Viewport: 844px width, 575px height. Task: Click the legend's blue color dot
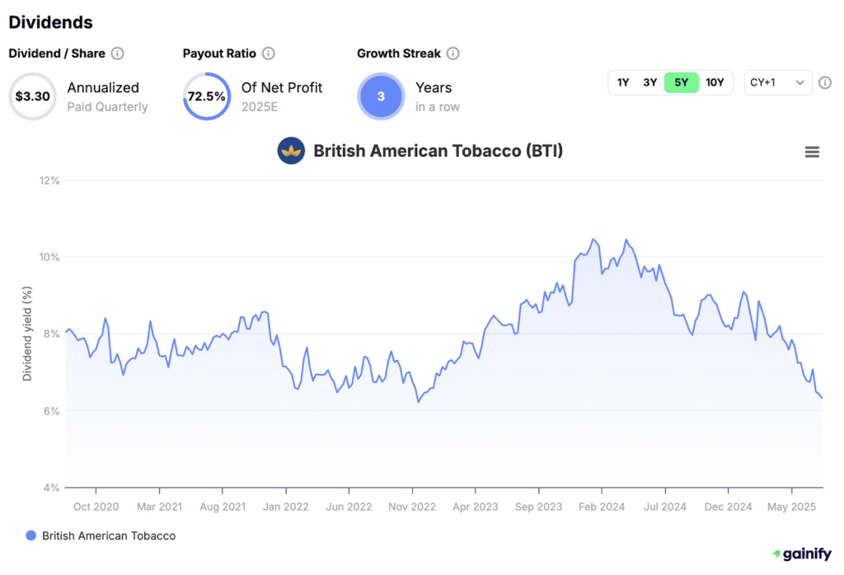(x=31, y=535)
